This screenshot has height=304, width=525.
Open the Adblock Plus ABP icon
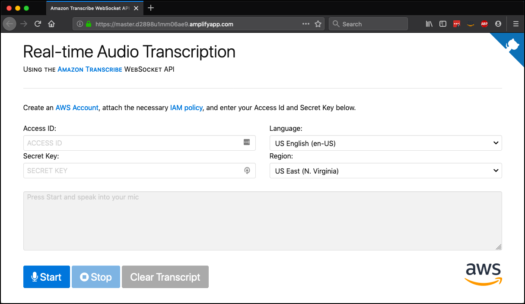pos(484,24)
